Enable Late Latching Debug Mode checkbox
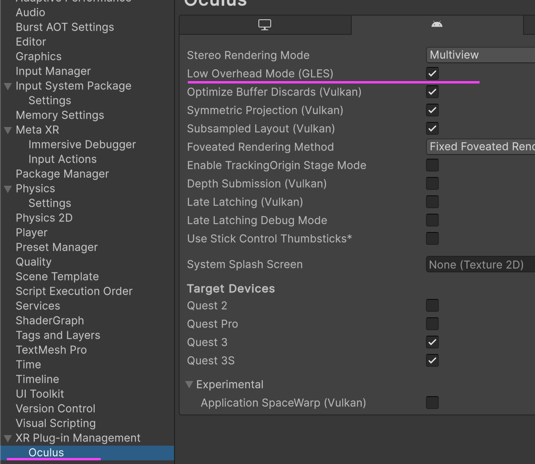535x464 pixels. click(432, 220)
